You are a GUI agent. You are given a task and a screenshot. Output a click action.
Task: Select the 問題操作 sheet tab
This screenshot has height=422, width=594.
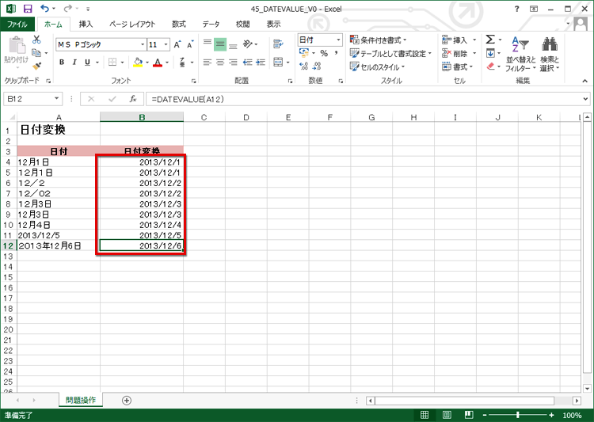click(x=81, y=400)
